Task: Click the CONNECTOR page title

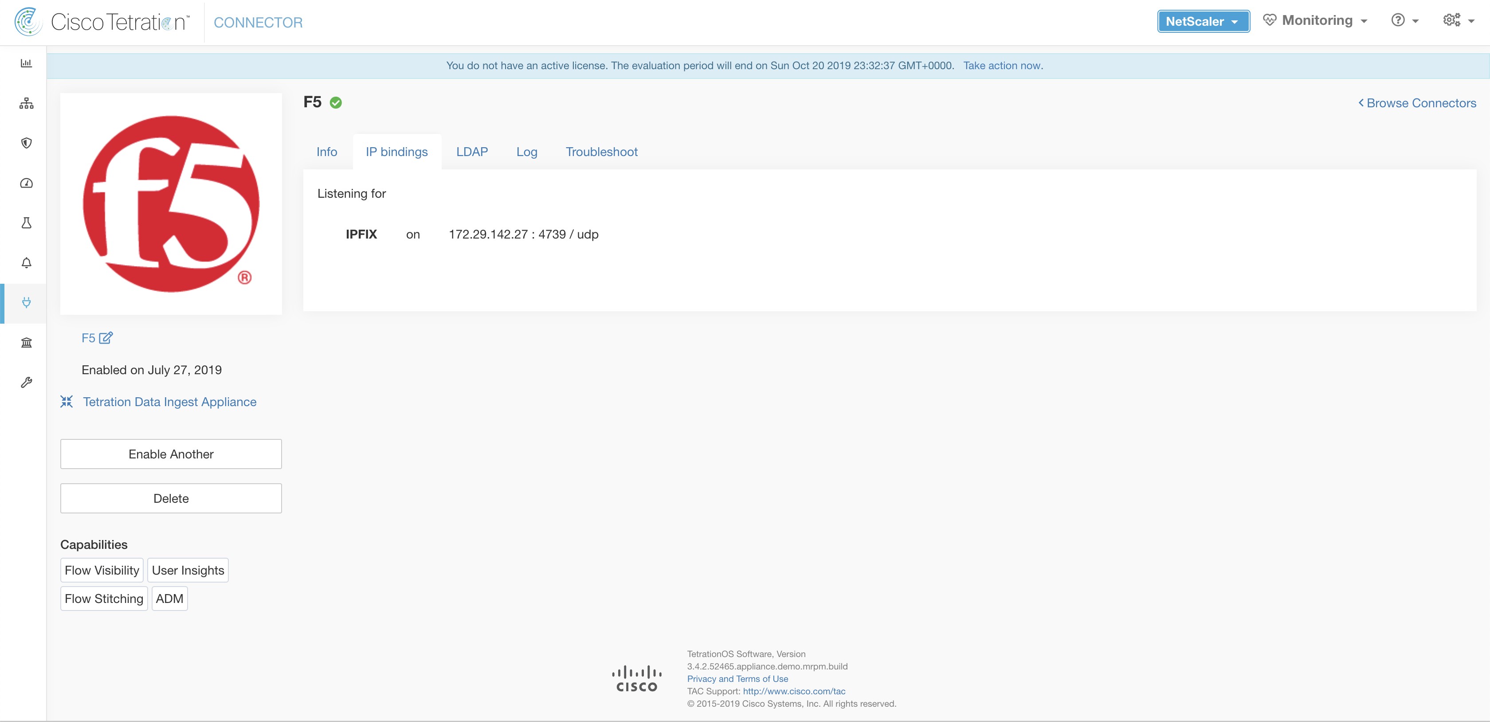Action: click(258, 23)
